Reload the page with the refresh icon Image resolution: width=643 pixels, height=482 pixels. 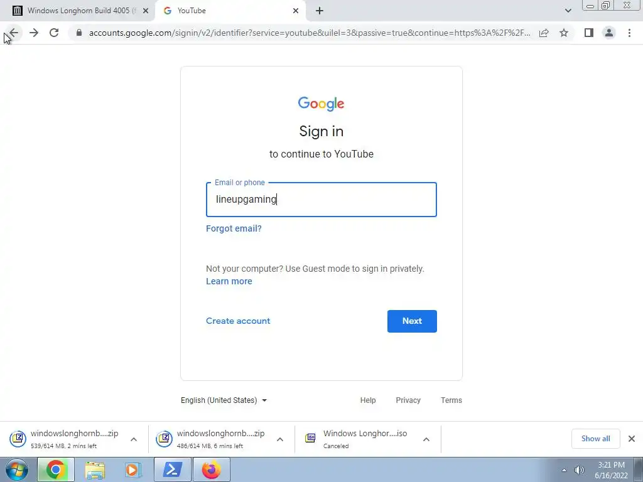click(54, 33)
